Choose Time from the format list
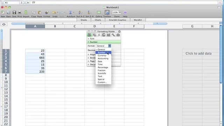Viewport: 224px width, 126px height. [x=104, y=64]
